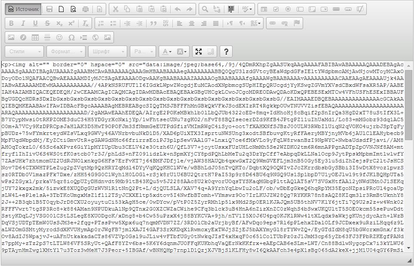The height and width of the screenshot is (266, 414).
Task: Toggle Superscript formatting
Action: click(71, 23)
